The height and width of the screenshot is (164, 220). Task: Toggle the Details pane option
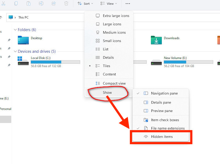coord(161,103)
